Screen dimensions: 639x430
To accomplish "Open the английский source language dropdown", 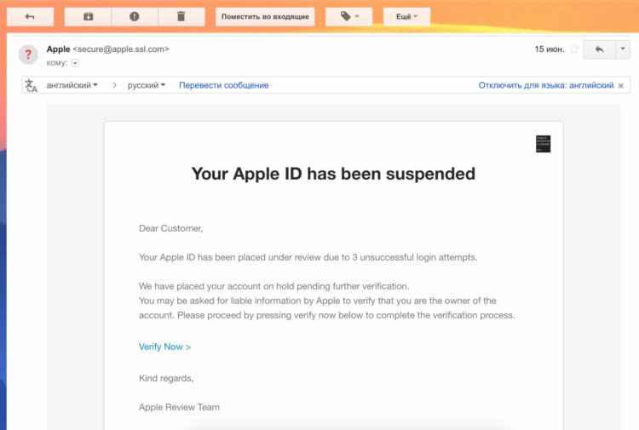I will pyautogui.click(x=72, y=85).
